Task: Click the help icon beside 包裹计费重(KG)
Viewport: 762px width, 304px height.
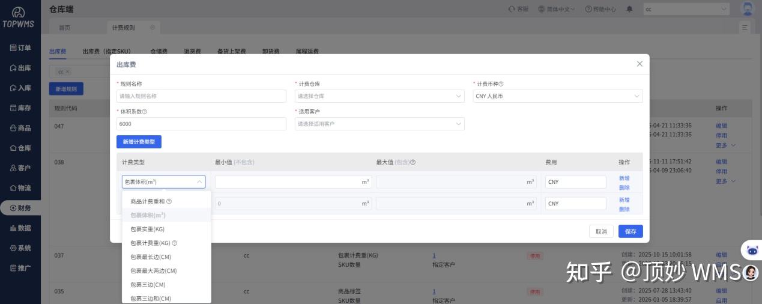Action: tap(175, 243)
